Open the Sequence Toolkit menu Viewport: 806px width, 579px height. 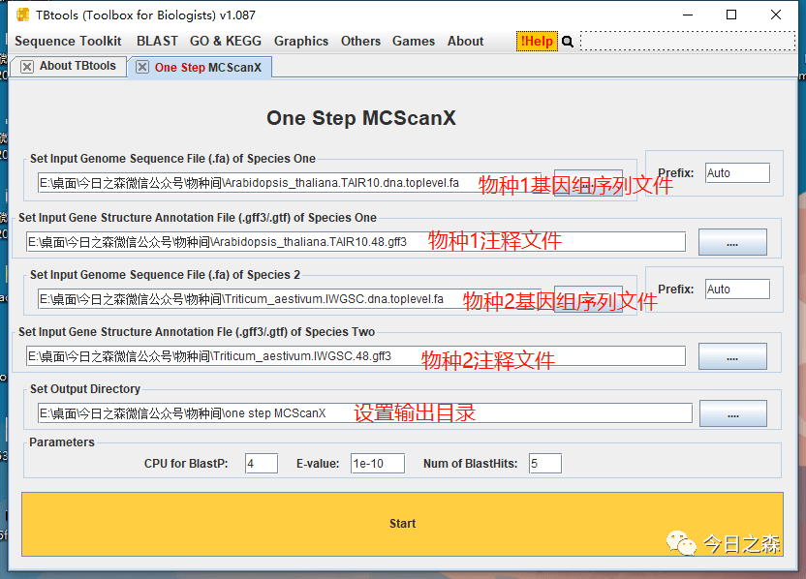[x=68, y=41]
